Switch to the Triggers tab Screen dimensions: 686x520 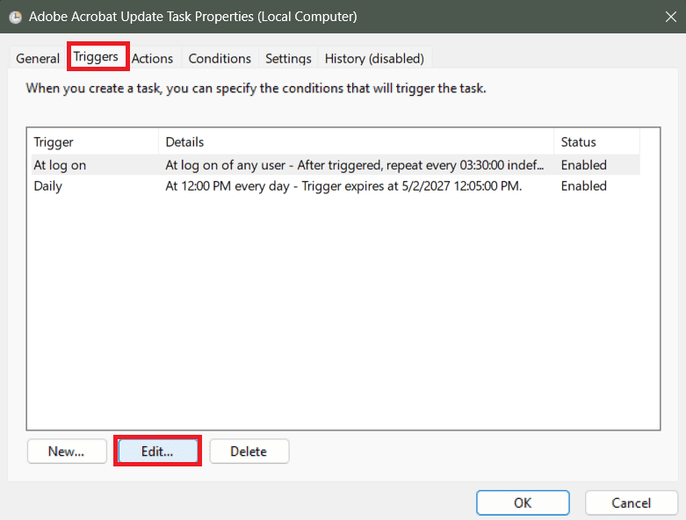click(96, 56)
